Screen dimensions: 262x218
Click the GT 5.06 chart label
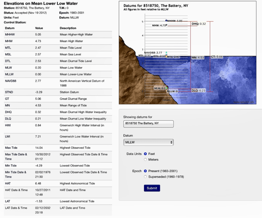point(217,57)
